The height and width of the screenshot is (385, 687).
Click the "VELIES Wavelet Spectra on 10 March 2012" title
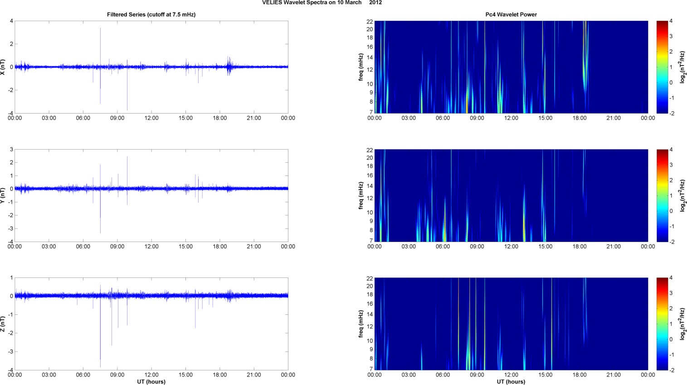pos(322,3)
